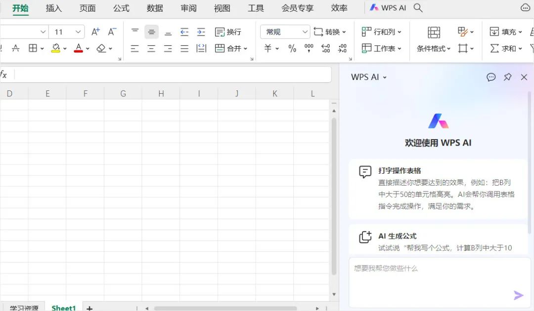Open the 审阅 Review tab
This screenshot has height=311, width=534.
[189, 8]
